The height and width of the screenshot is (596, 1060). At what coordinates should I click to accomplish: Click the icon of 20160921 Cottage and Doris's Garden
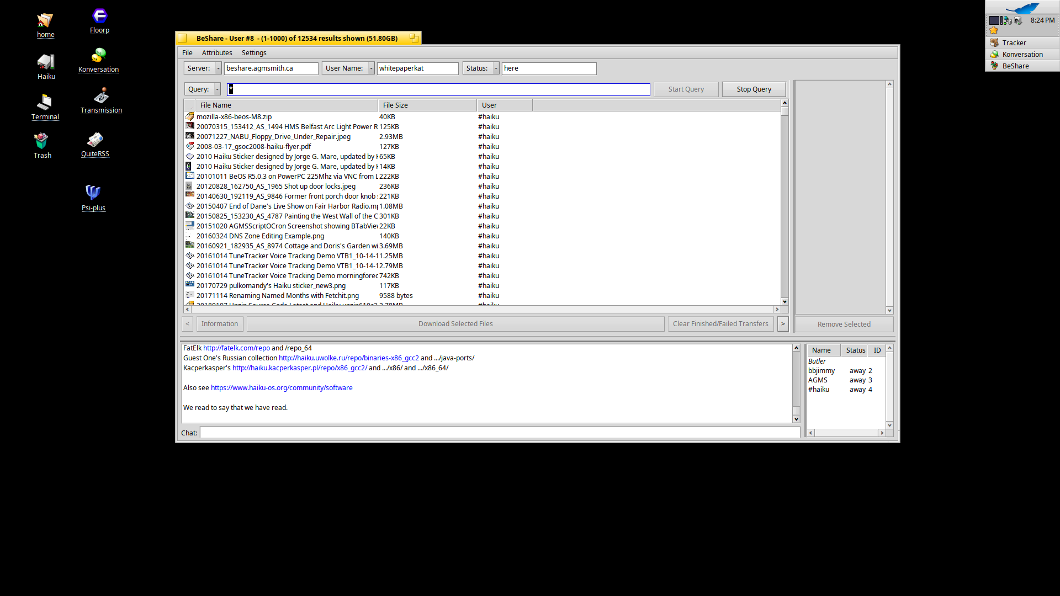[190, 246]
